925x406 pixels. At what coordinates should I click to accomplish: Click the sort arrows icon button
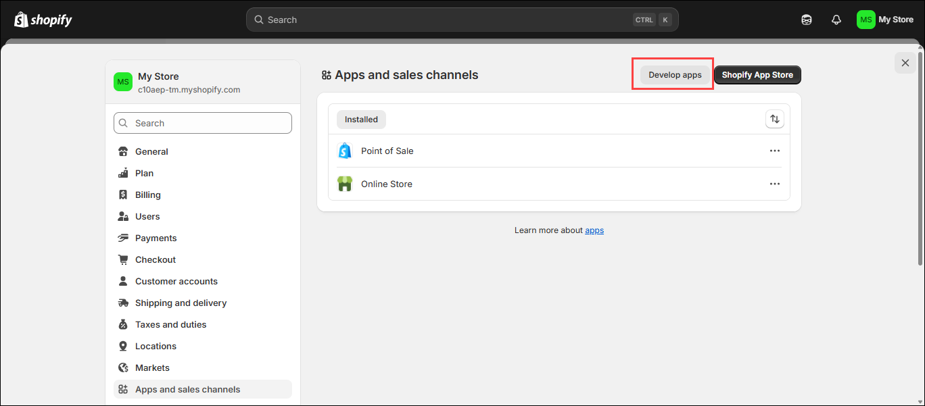coord(775,120)
